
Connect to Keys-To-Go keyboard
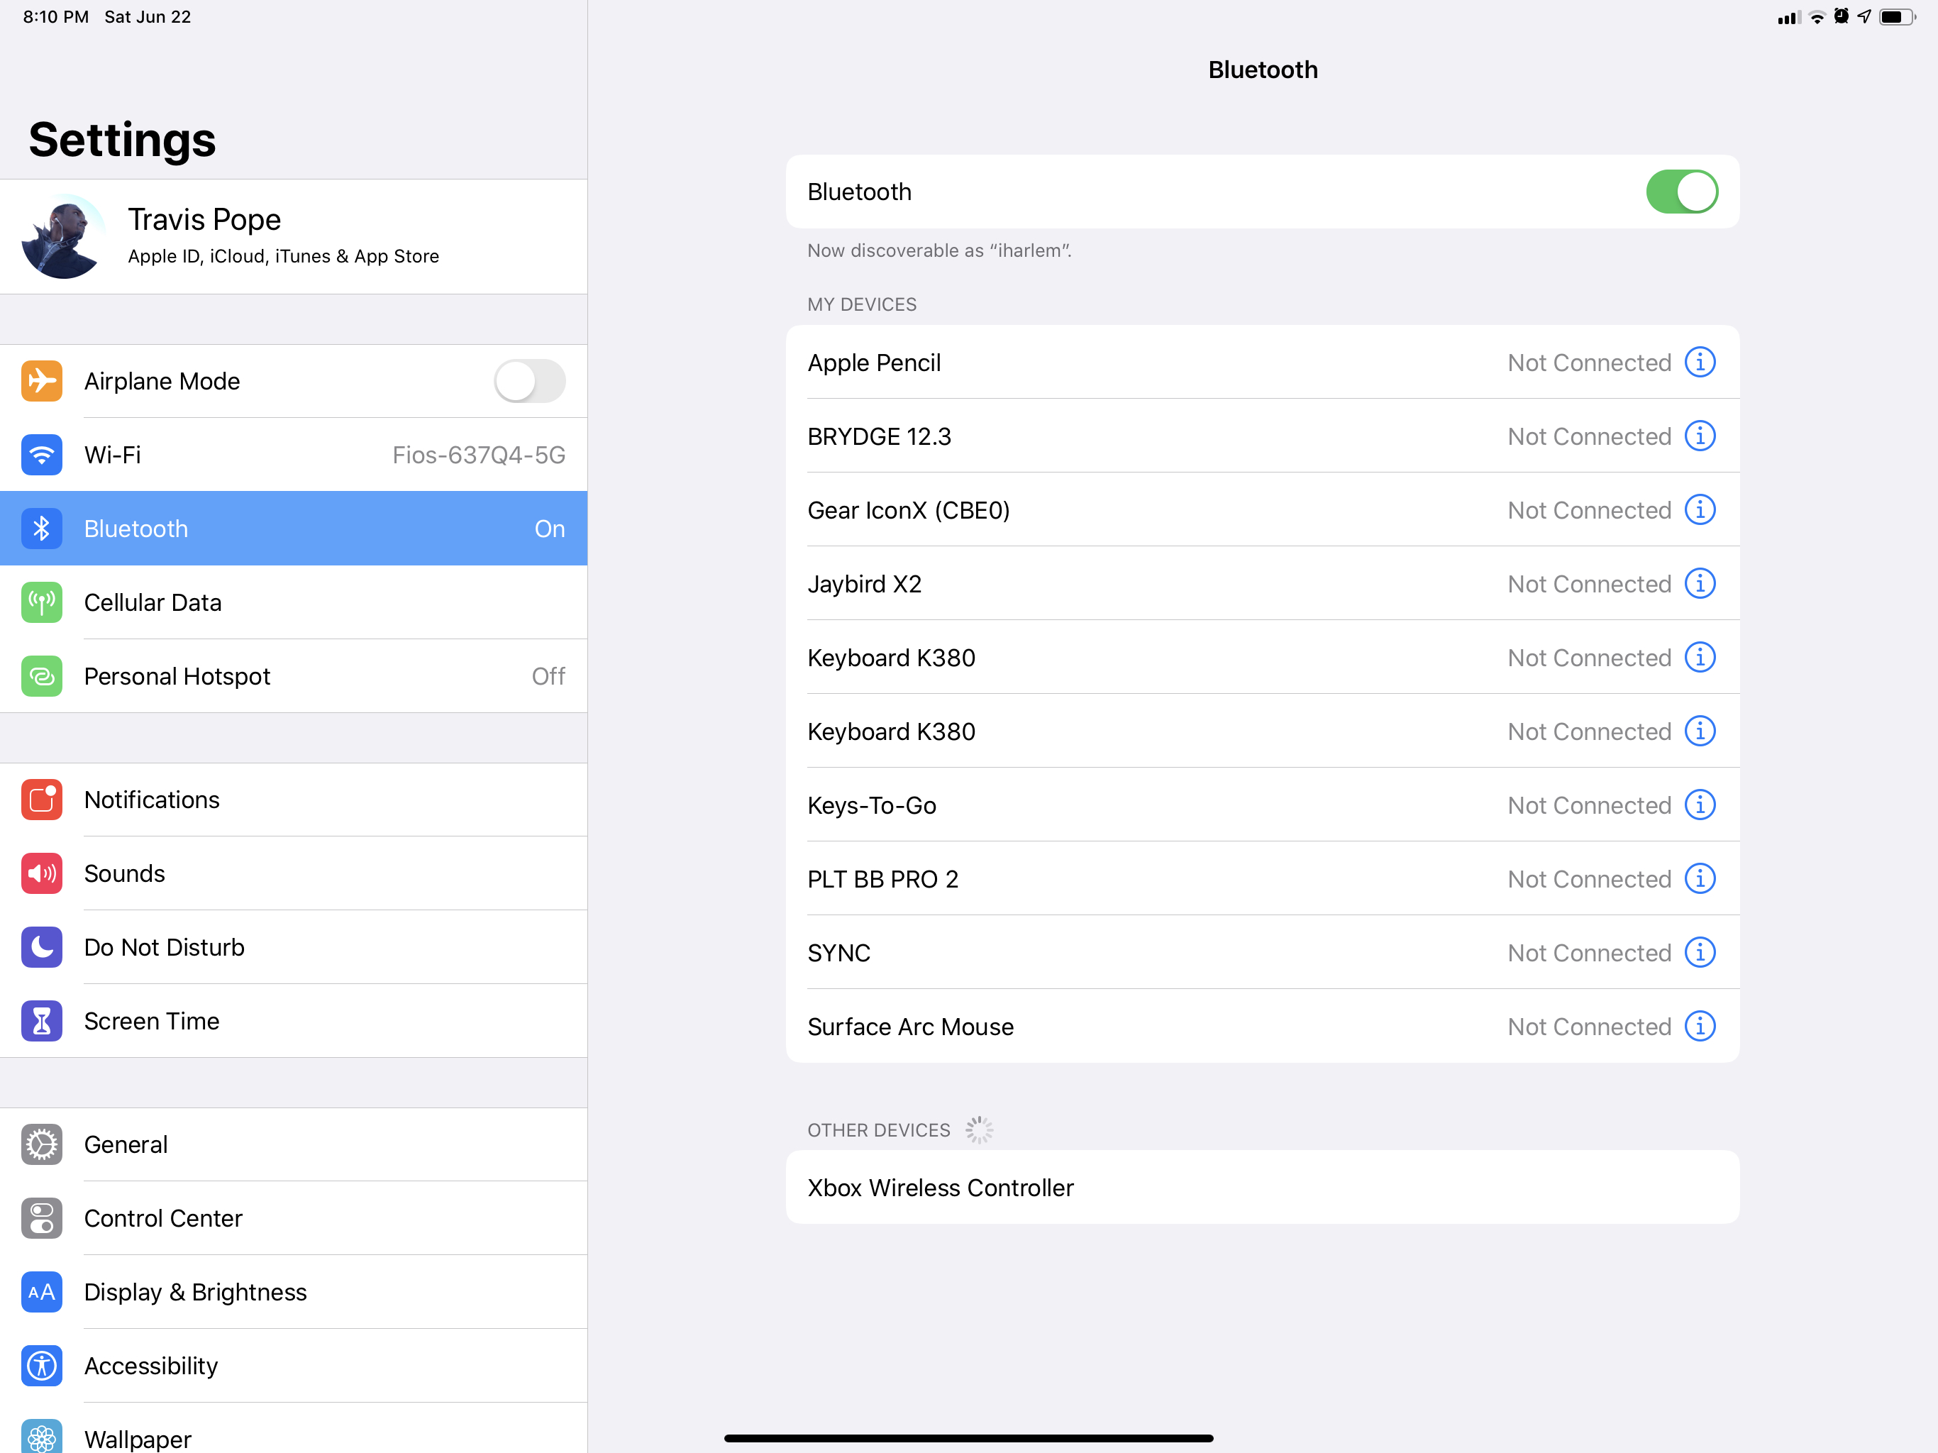point(1263,805)
